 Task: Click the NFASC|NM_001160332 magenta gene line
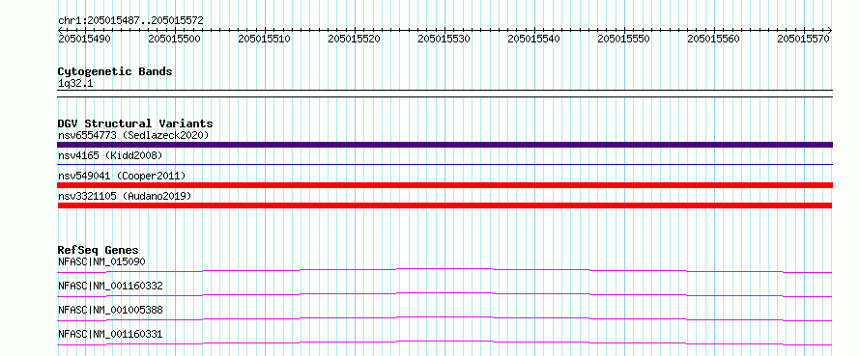click(444, 294)
